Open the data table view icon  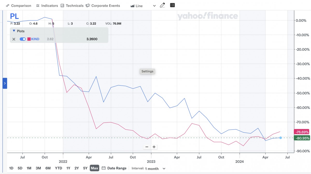click(172, 5)
